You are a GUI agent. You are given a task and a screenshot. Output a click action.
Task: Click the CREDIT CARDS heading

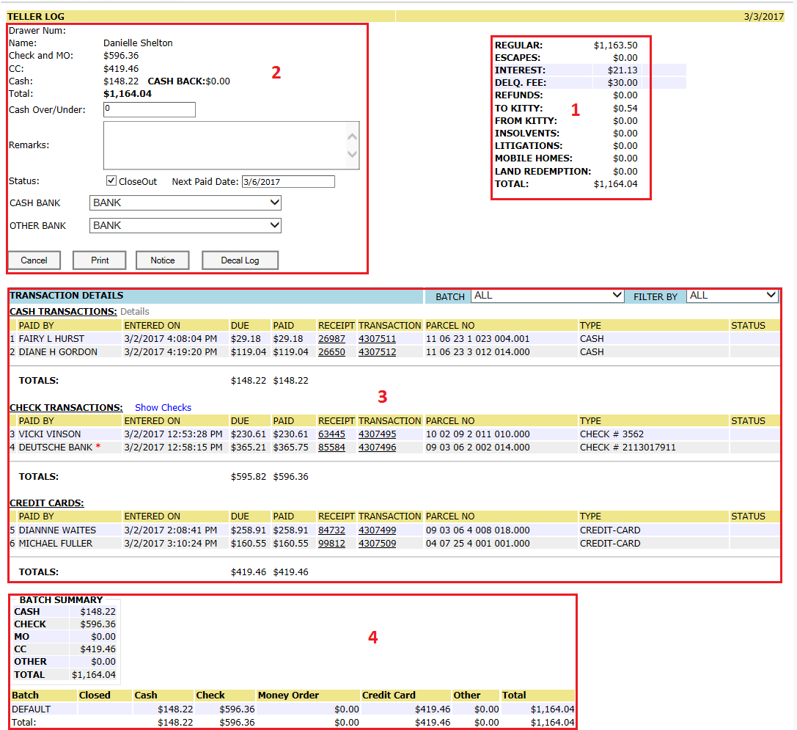(47, 503)
